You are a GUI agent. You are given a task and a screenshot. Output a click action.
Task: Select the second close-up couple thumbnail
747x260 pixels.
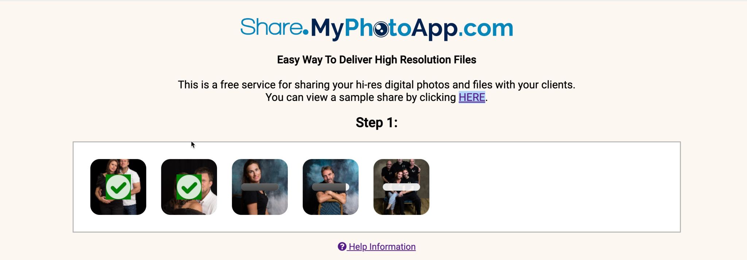(189, 187)
